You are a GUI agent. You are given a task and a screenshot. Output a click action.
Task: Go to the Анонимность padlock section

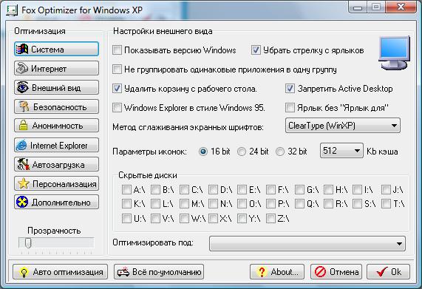(x=56, y=126)
